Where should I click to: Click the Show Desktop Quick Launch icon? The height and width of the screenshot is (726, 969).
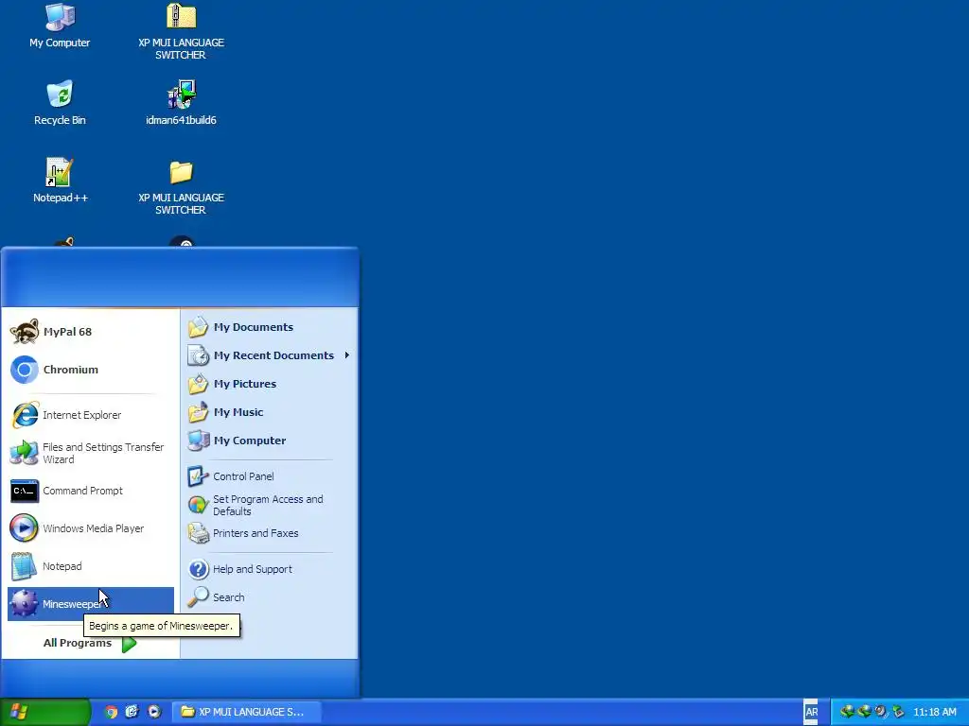(132, 712)
